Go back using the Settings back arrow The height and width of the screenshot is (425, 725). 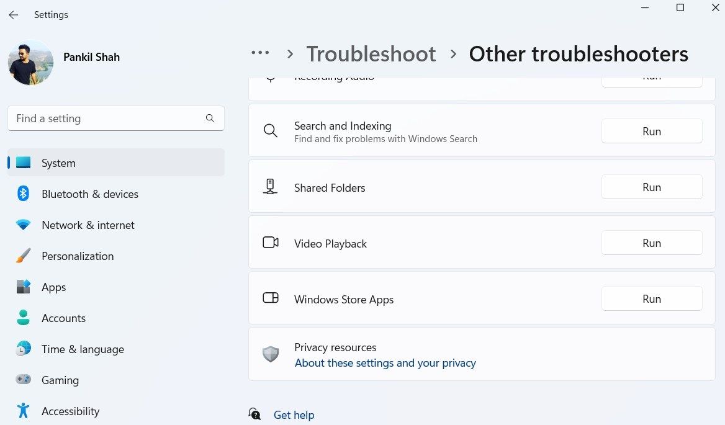pyautogui.click(x=14, y=15)
